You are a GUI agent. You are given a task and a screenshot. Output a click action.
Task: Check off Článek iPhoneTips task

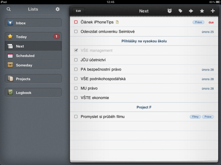[x=76, y=22]
